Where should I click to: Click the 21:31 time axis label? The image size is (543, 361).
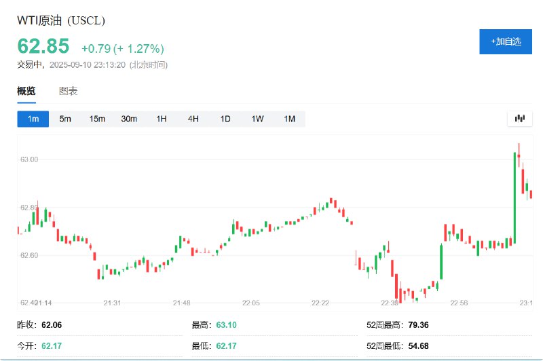(x=112, y=303)
